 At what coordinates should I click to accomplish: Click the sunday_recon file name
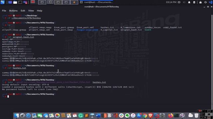(x=152, y=27)
